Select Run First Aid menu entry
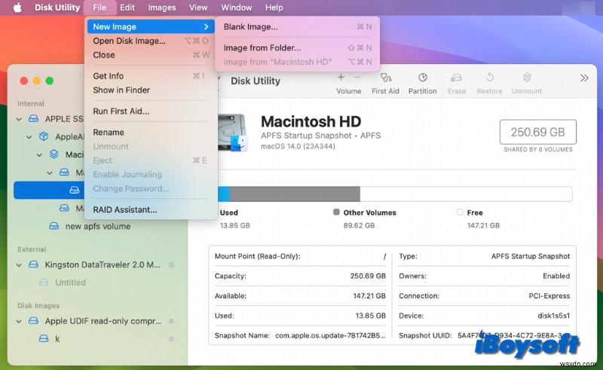Viewport: 603px width, 370px height. coord(151,112)
